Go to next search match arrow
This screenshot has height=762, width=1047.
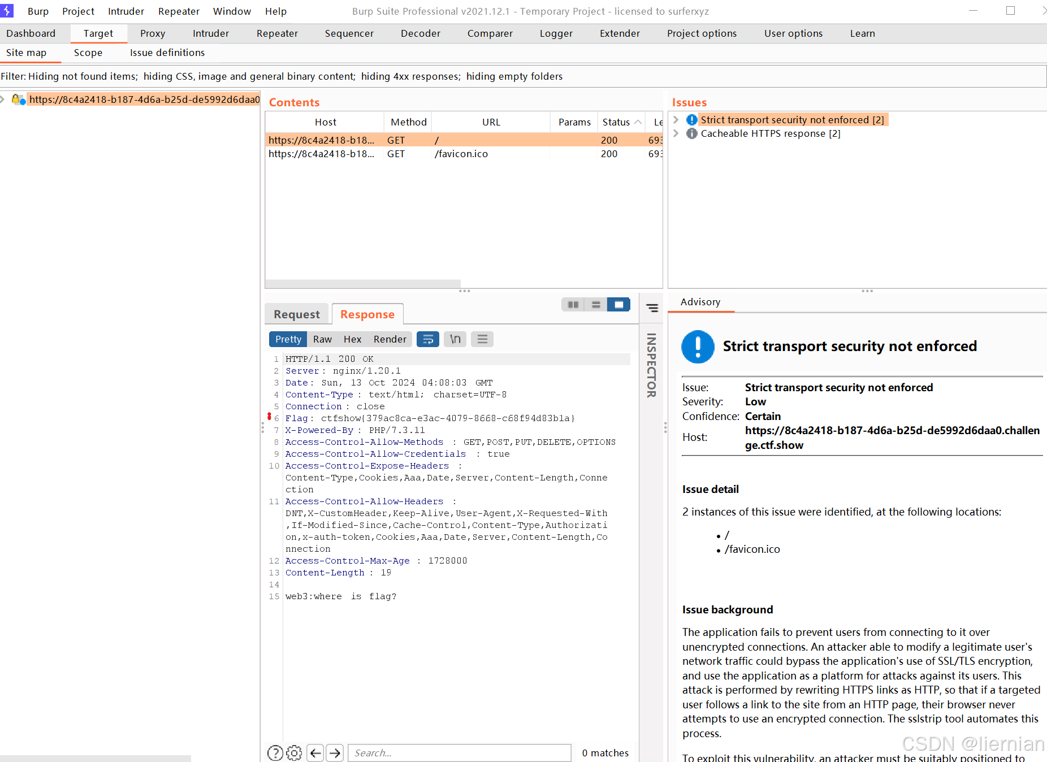coord(335,753)
